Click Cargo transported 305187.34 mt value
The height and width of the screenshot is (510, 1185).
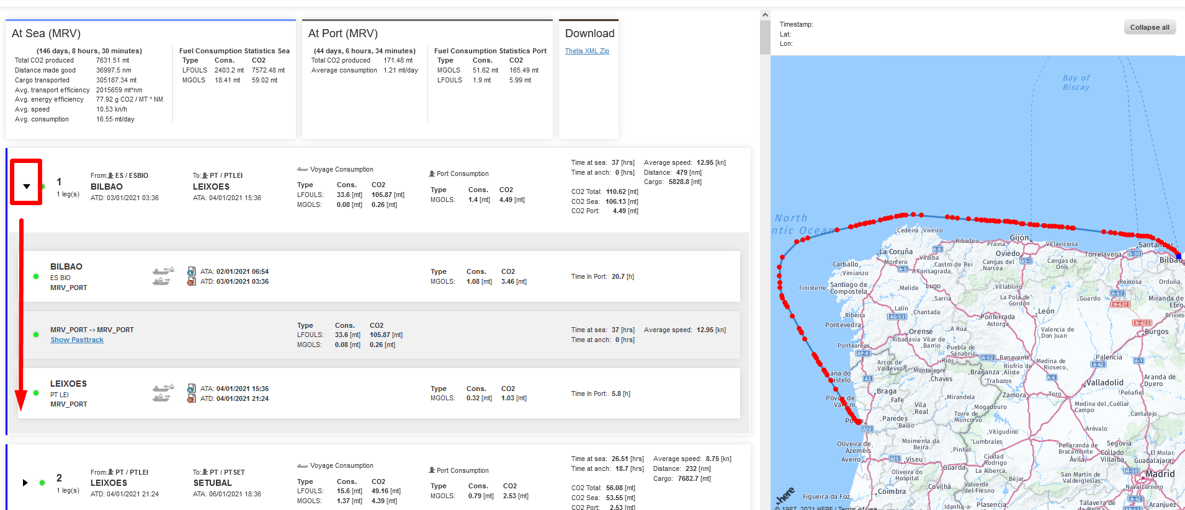pos(116,80)
